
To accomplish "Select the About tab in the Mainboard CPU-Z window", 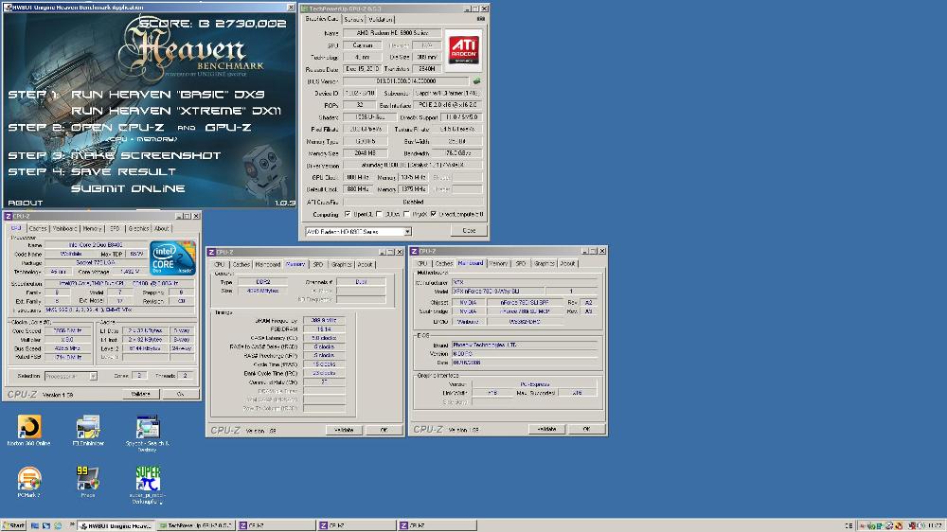I will coord(567,263).
